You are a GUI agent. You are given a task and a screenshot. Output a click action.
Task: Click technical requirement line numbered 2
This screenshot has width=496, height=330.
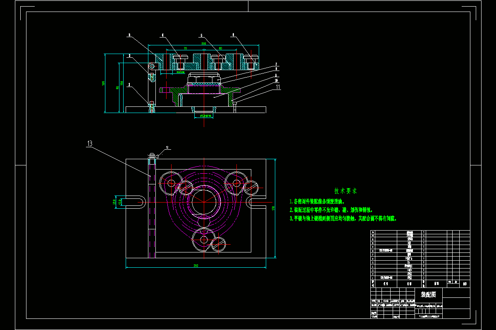pyautogui.click(x=331, y=210)
